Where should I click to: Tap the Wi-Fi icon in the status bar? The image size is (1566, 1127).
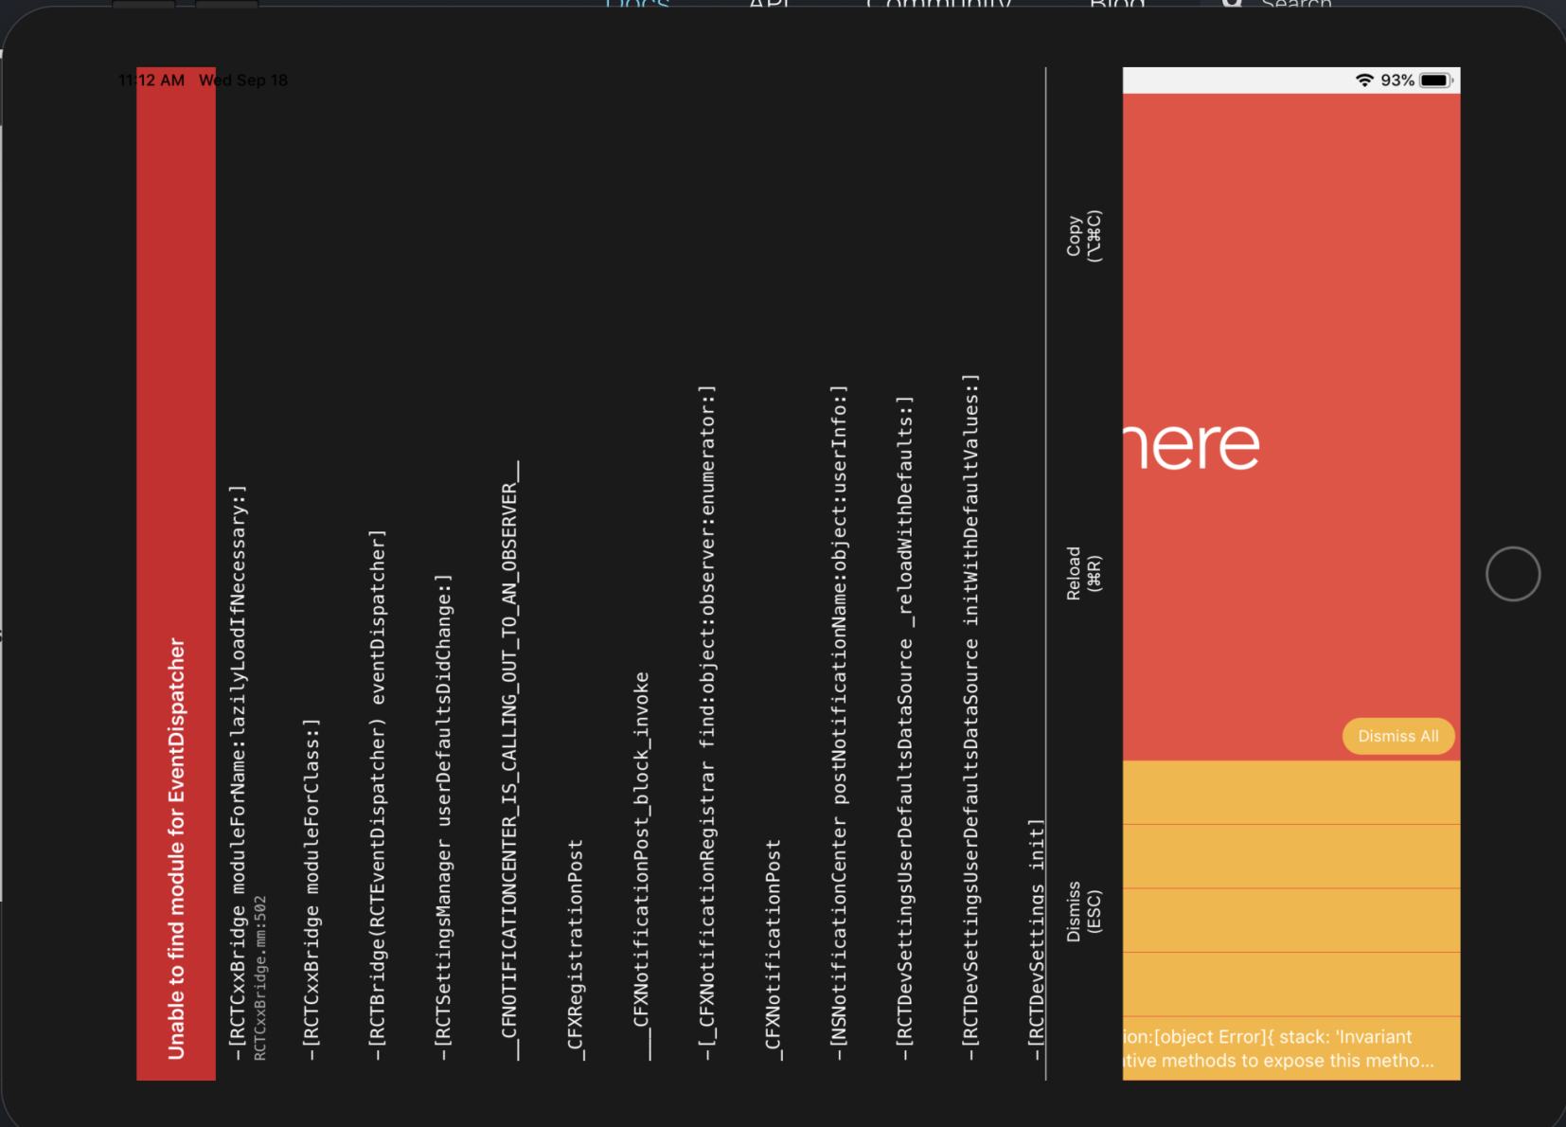pyautogui.click(x=1363, y=80)
